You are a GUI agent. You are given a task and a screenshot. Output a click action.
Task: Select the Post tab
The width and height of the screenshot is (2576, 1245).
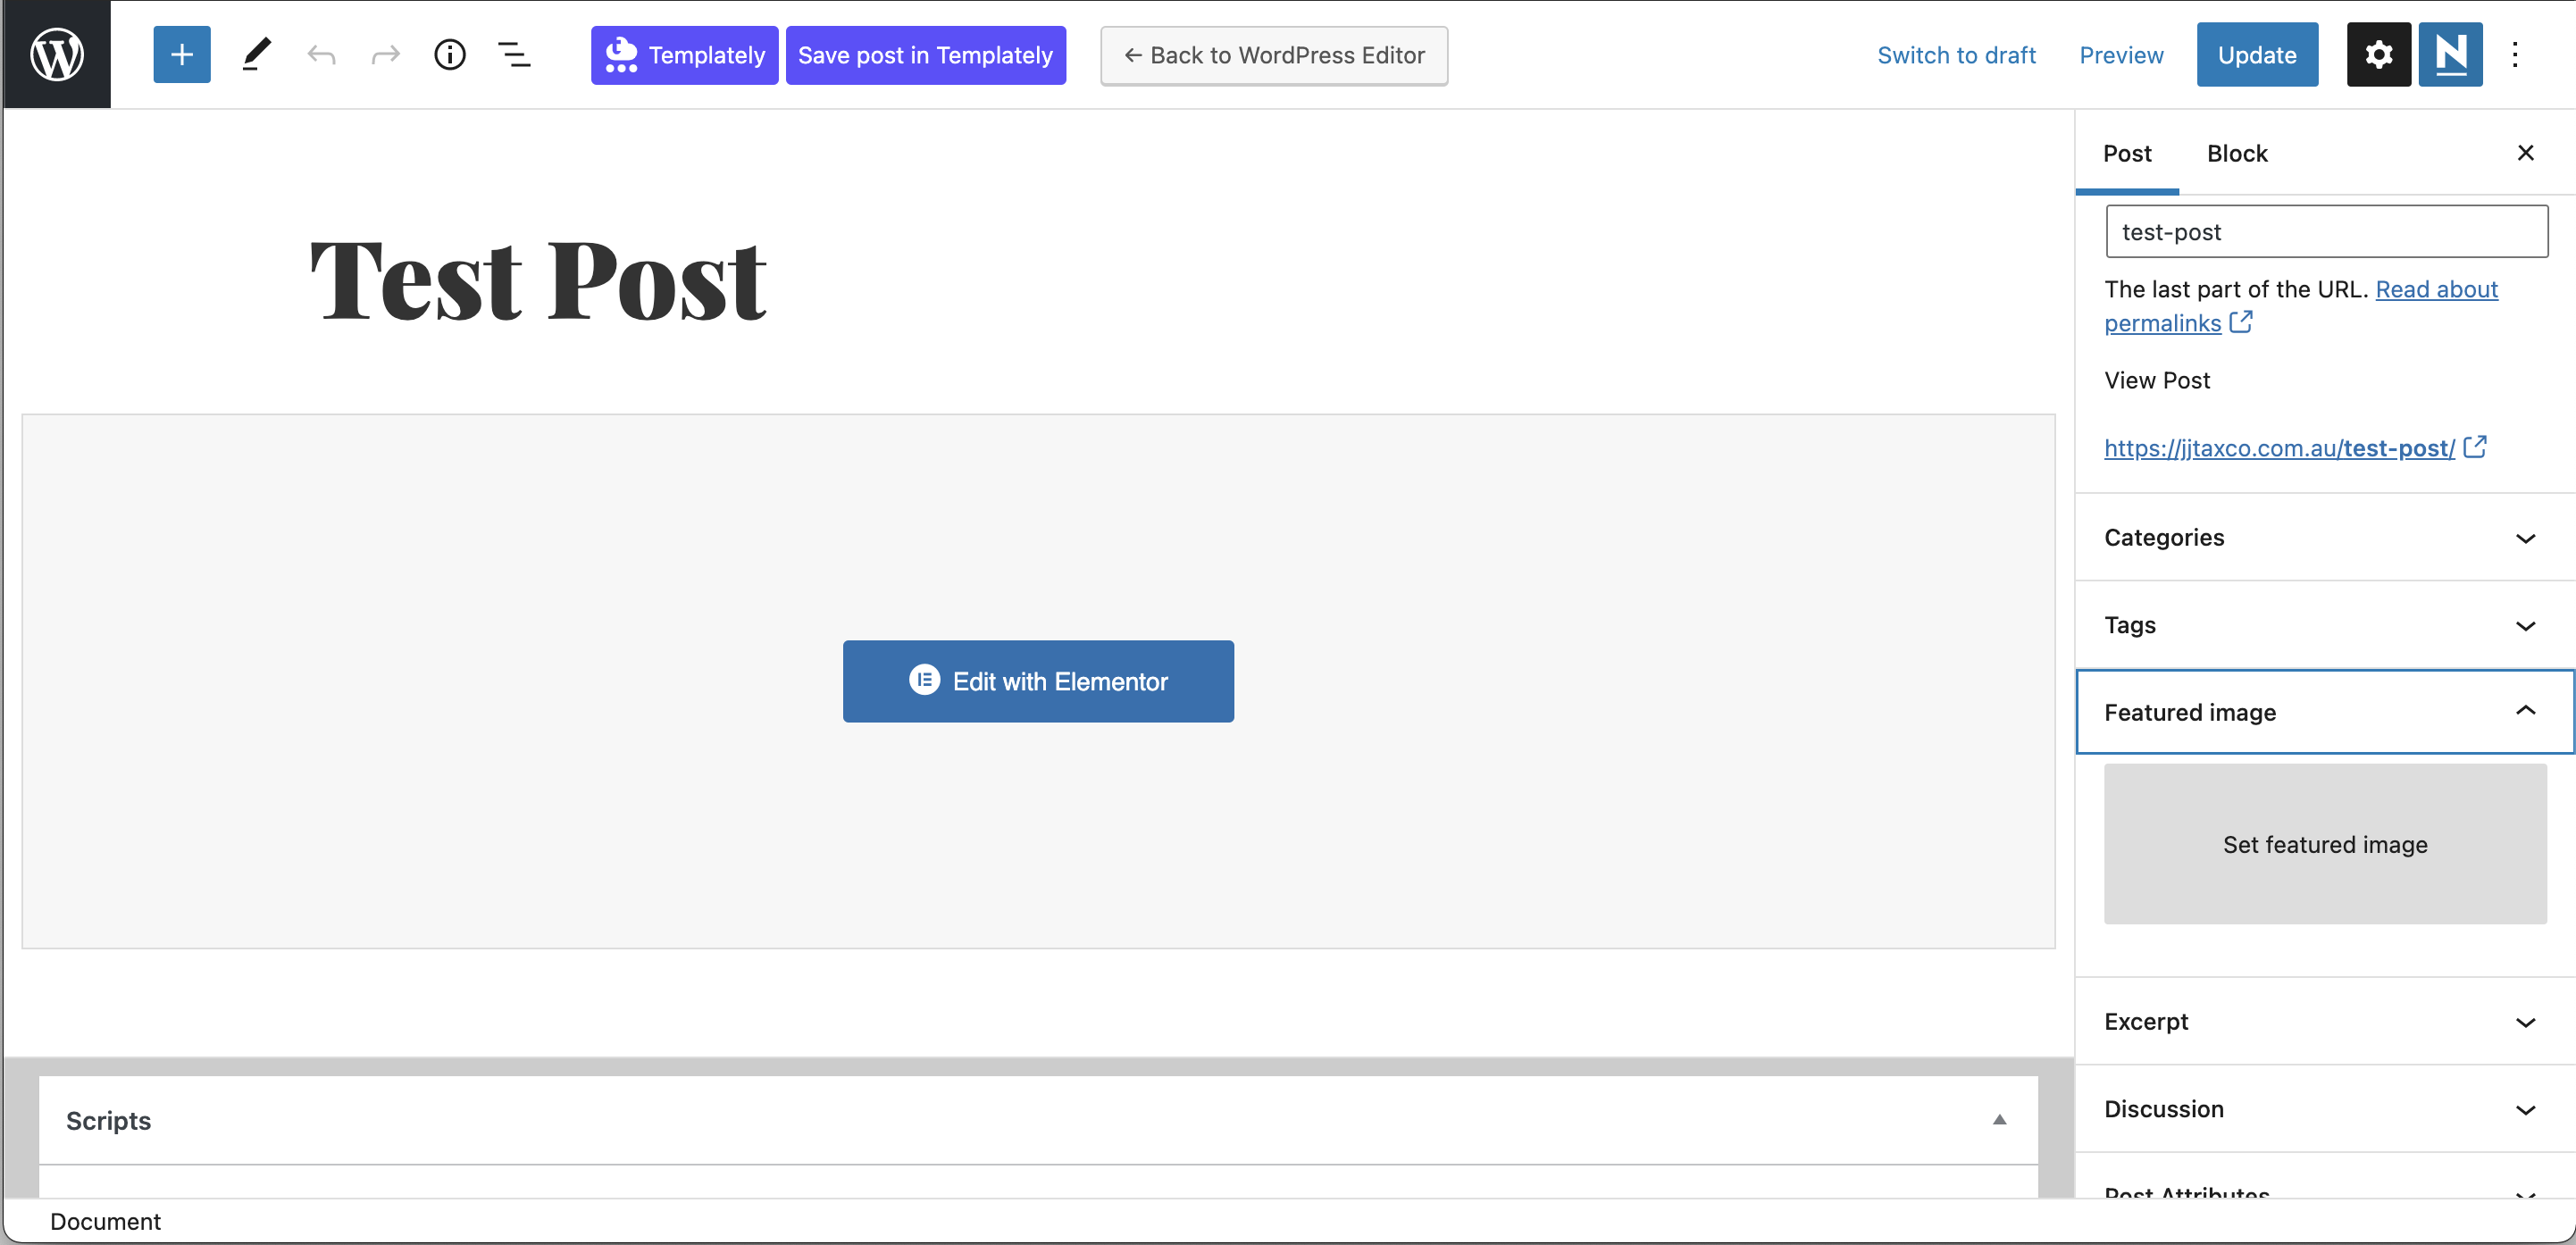tap(2127, 153)
